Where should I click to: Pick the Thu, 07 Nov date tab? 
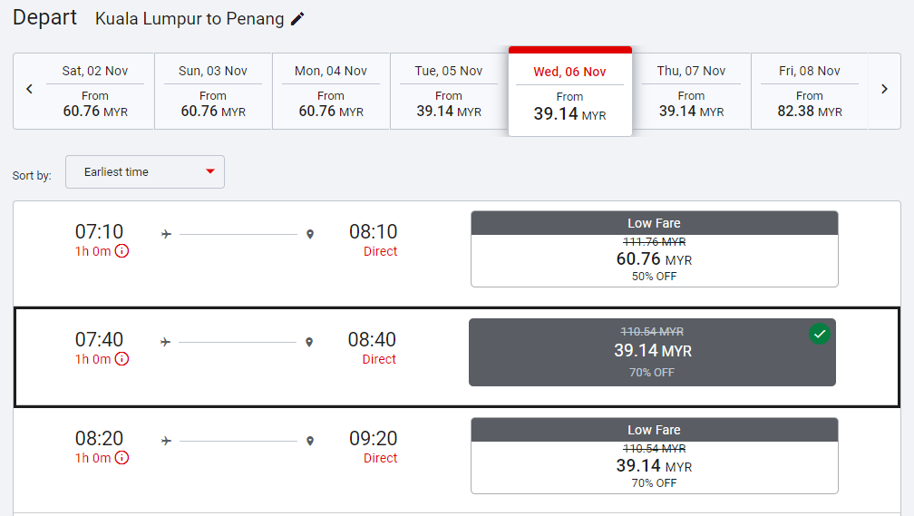point(691,91)
